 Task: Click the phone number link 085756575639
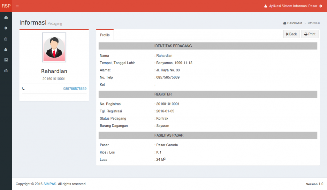point(75,89)
